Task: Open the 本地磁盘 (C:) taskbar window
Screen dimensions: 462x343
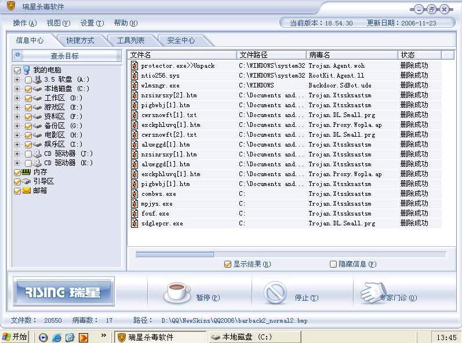Action: 254,337
